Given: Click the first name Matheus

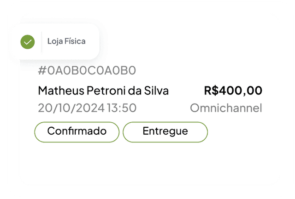Looking at the screenshot, I should click(x=61, y=91).
